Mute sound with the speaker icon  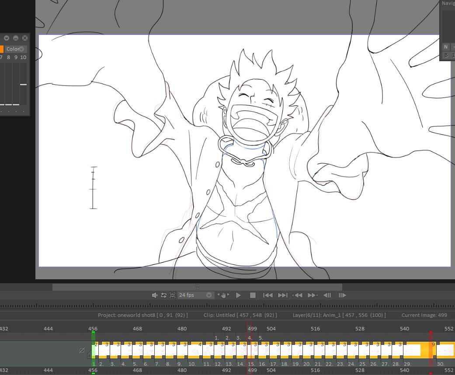tap(154, 295)
